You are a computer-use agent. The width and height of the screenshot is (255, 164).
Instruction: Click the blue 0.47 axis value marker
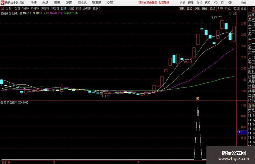[x=242, y=132]
